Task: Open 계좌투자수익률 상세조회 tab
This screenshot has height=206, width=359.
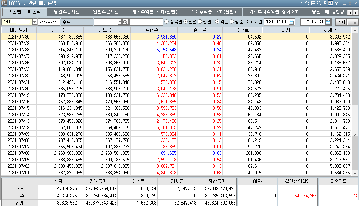Action: pyautogui.click(x=274, y=12)
